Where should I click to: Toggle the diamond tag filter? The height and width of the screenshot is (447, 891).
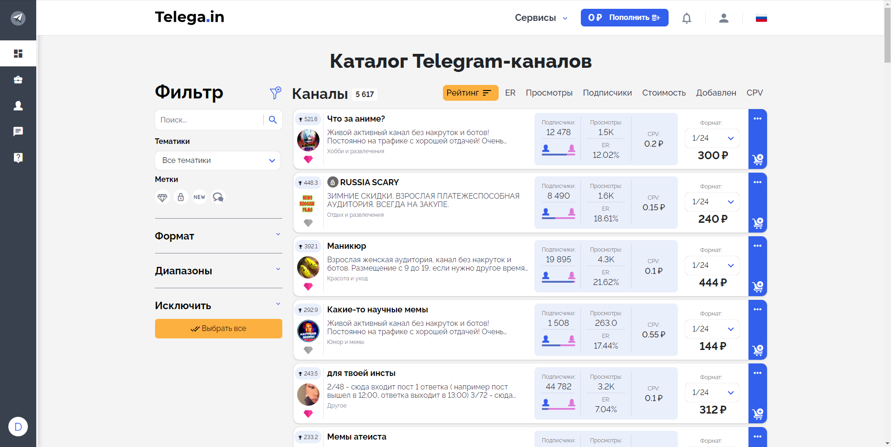162,197
